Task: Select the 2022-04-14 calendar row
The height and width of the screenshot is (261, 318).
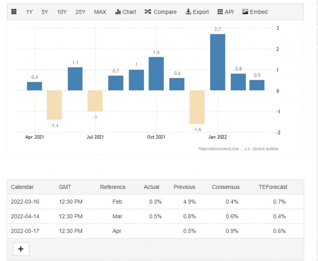Action: pyautogui.click(x=155, y=216)
